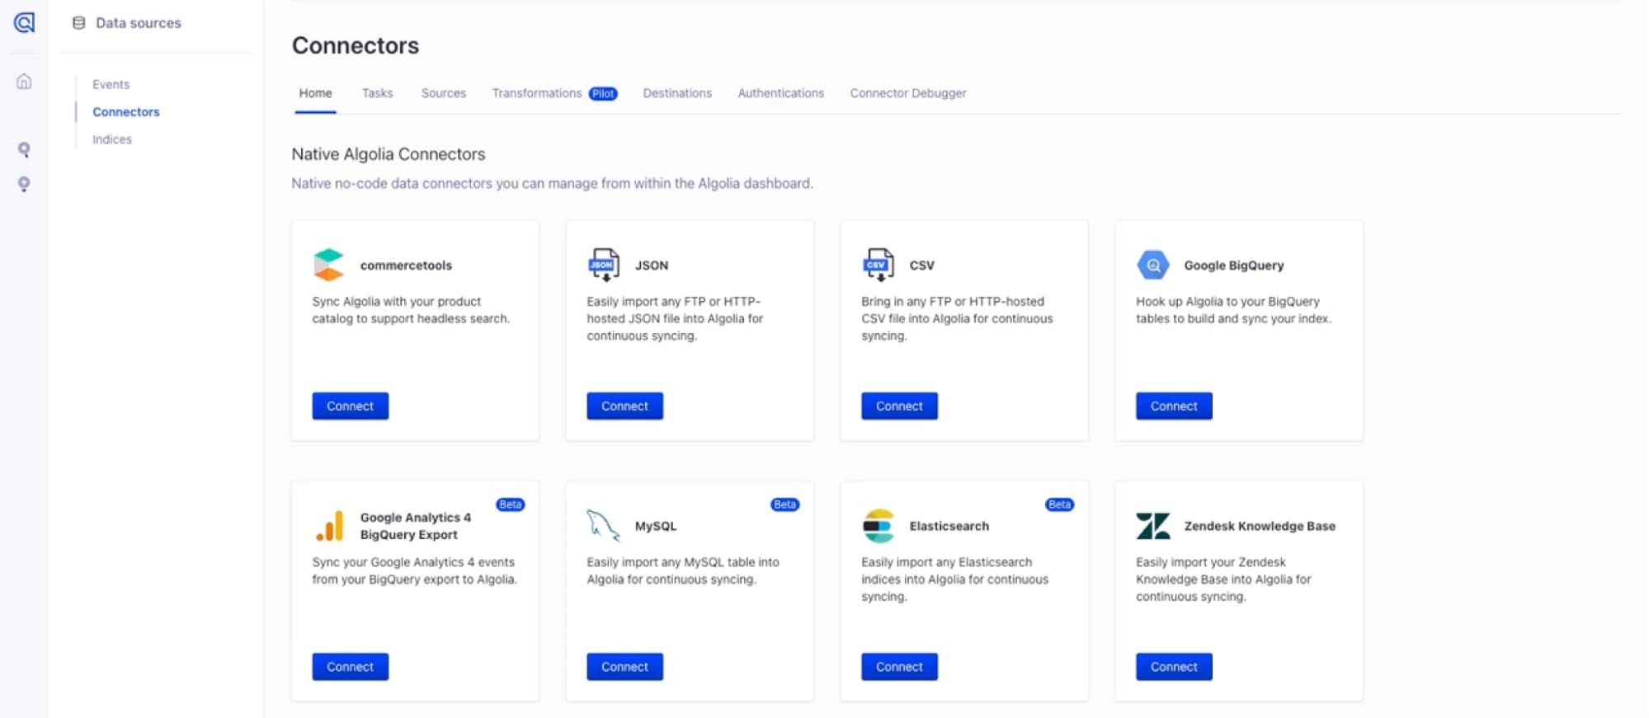Click the Beta badge on Google Analytics card

click(x=511, y=504)
